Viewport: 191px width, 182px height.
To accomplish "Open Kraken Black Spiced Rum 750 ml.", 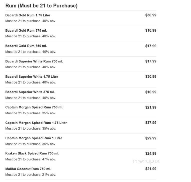I will [x=32, y=153].
